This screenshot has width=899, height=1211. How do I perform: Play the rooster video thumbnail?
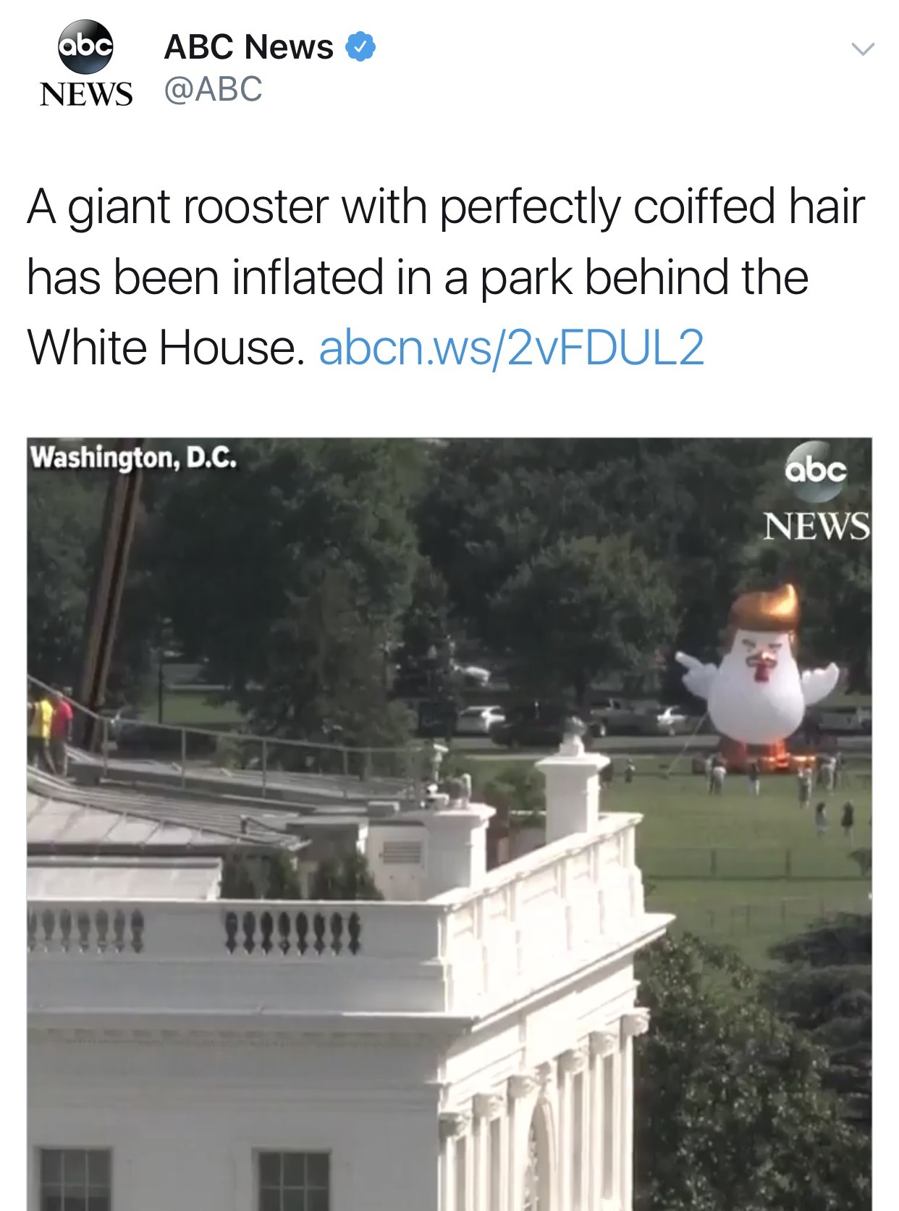click(x=449, y=824)
